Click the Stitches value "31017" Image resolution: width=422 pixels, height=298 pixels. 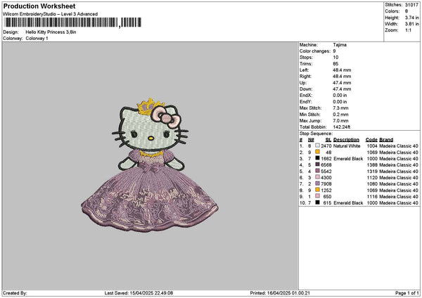[411, 5]
